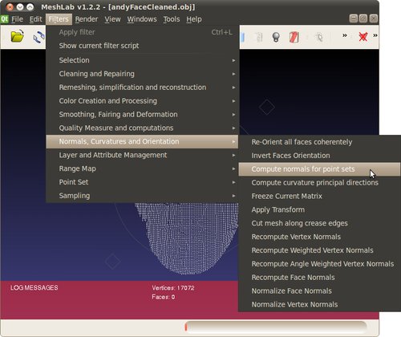Close the andyFaceCleaned.obj document subwindow
401x337 pixels.
[374, 18]
